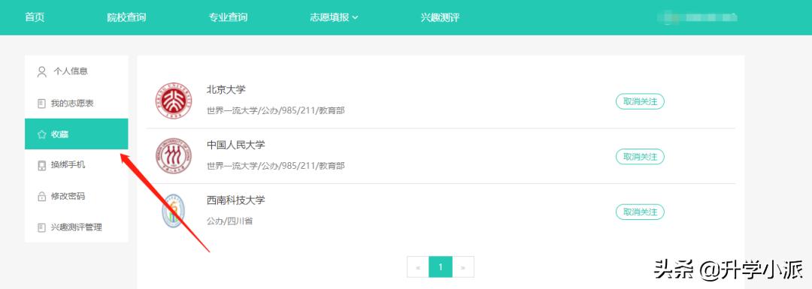Click the star icon beside 收藏

click(42, 134)
